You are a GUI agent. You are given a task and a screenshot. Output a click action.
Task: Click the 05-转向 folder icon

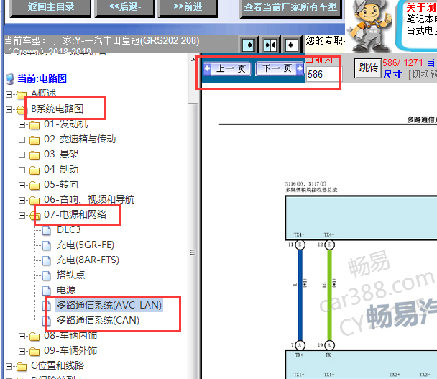34,185
